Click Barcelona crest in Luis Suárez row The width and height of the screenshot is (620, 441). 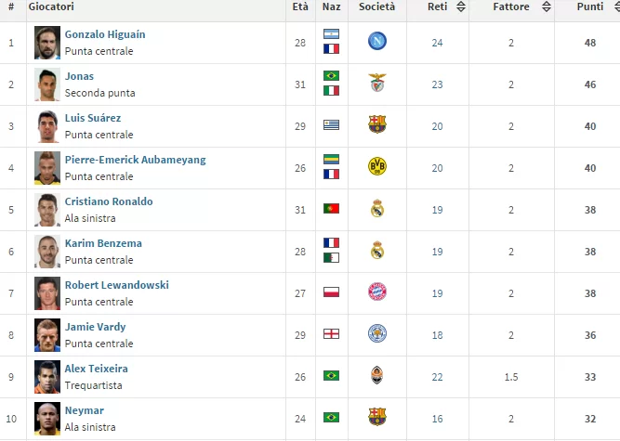[377, 125]
